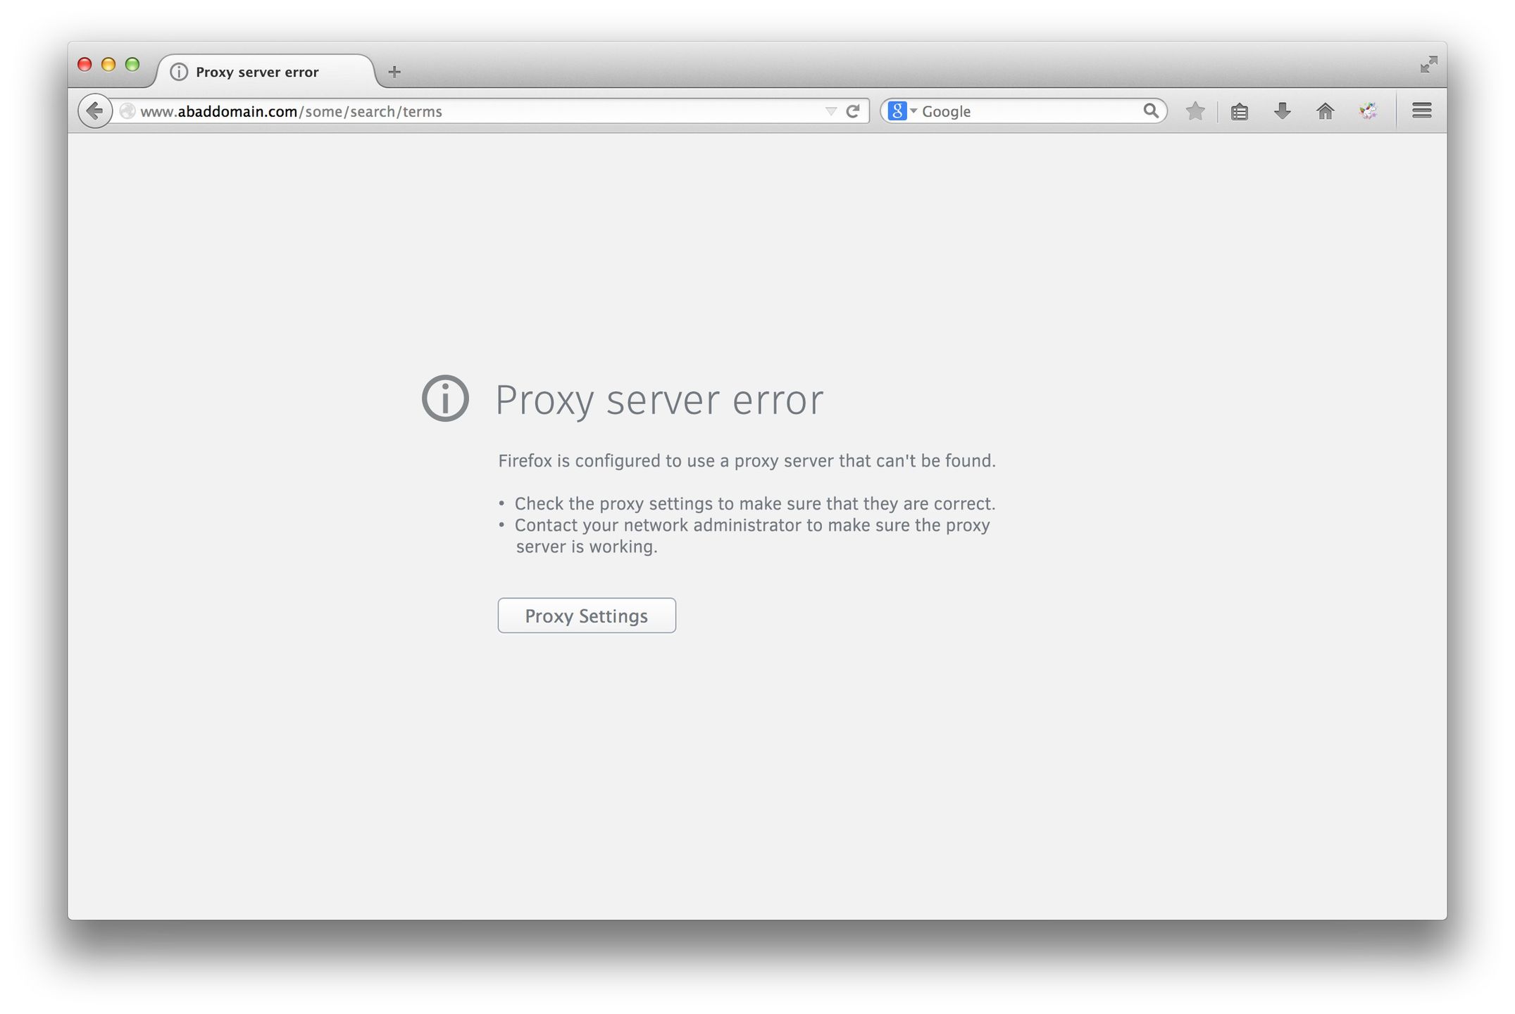Minimize the window with the yellow button

pos(108,65)
